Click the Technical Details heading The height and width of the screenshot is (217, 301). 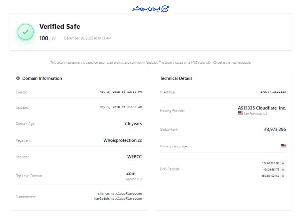click(x=176, y=78)
